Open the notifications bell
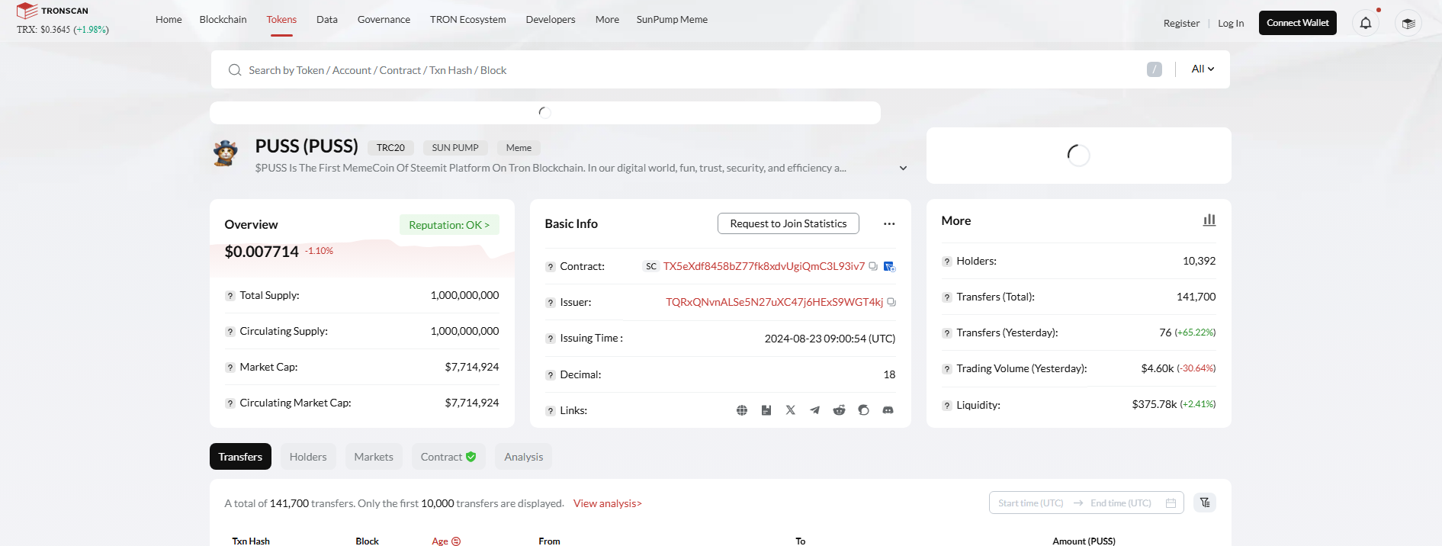 tap(1366, 23)
